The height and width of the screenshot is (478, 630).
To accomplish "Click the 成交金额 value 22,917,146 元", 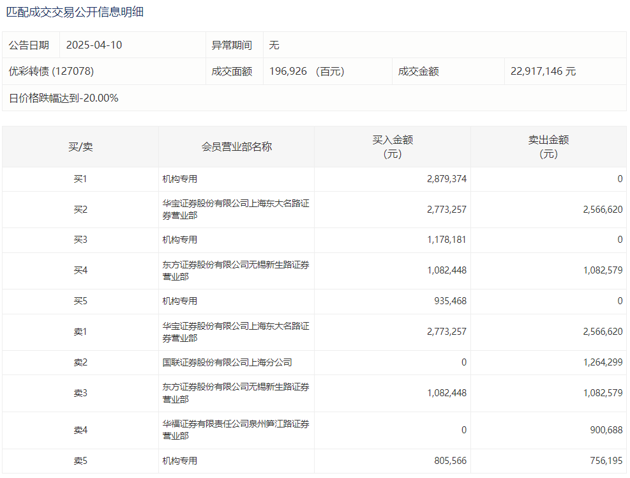I will [543, 72].
